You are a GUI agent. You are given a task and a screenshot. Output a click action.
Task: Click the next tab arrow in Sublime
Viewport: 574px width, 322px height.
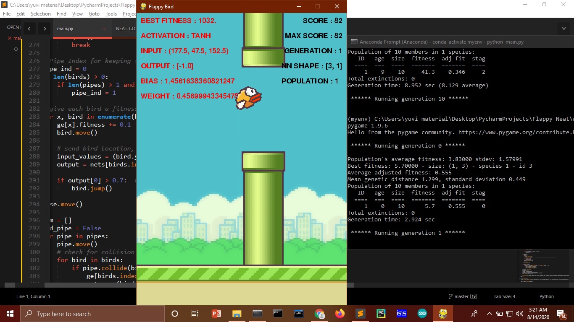45,29
